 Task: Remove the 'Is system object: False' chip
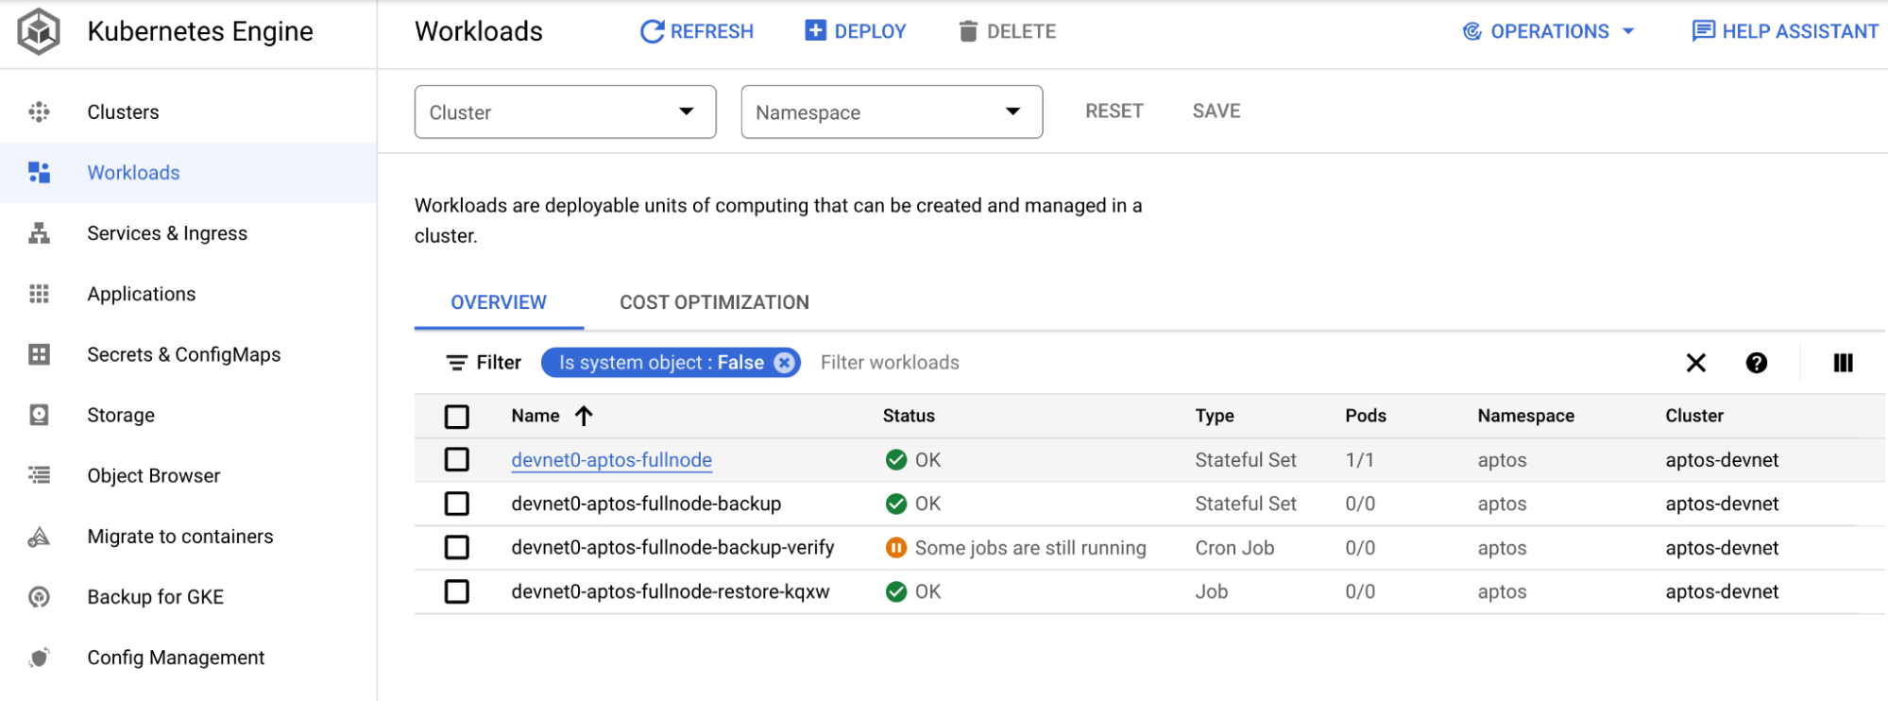[x=784, y=363]
